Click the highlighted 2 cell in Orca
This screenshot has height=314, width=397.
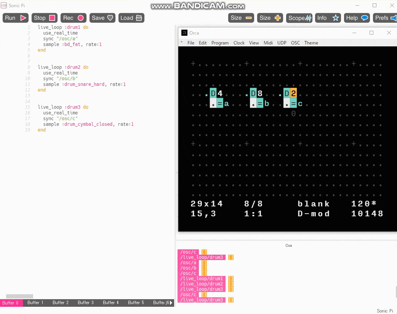pyautogui.click(x=293, y=94)
